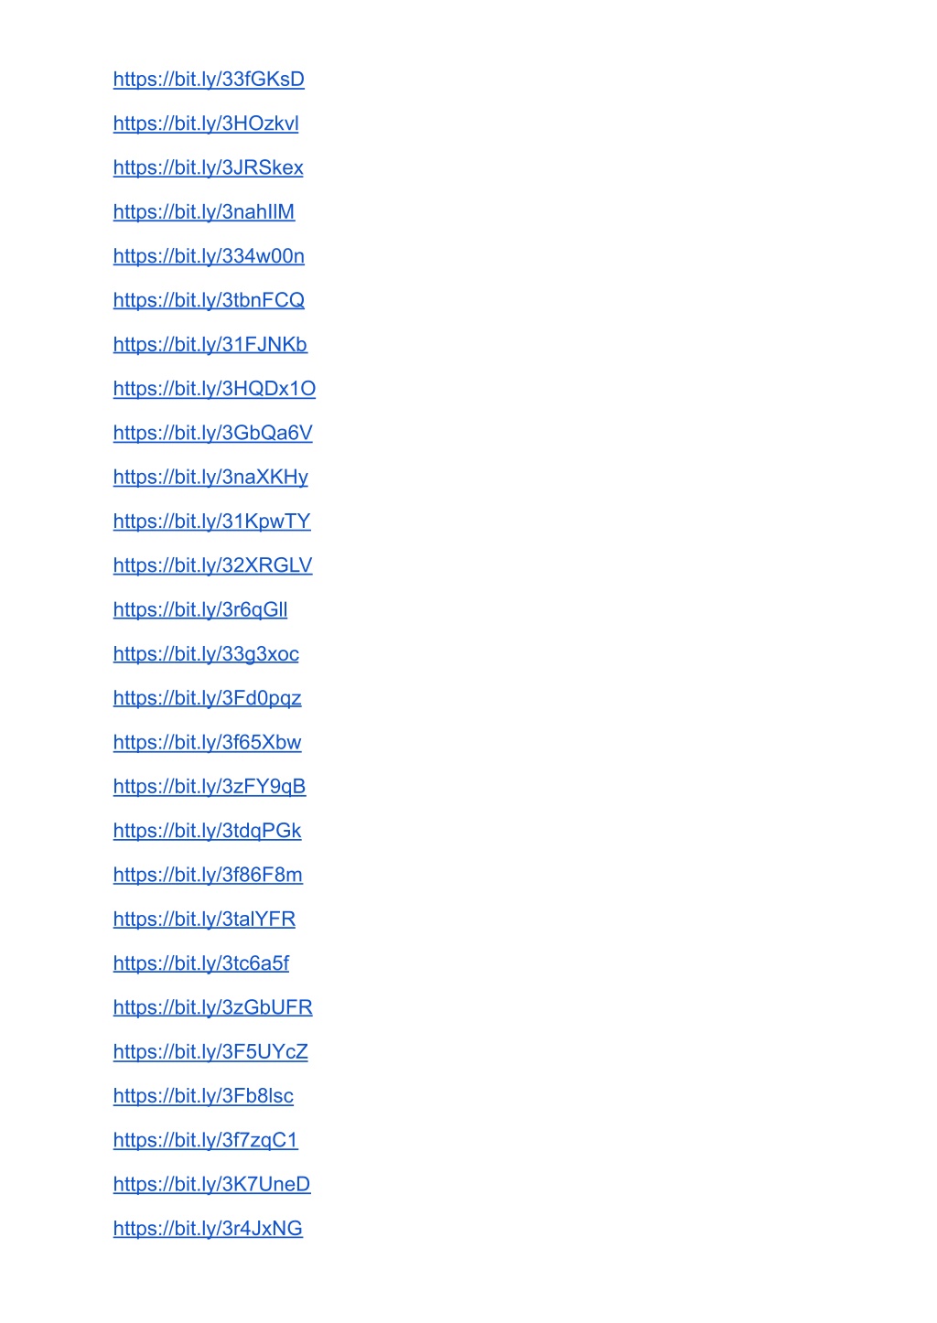Viewport: 937px width, 1323px height.
Task: Click the link https://bit.ly/3tdqPGk
Action: (208, 831)
